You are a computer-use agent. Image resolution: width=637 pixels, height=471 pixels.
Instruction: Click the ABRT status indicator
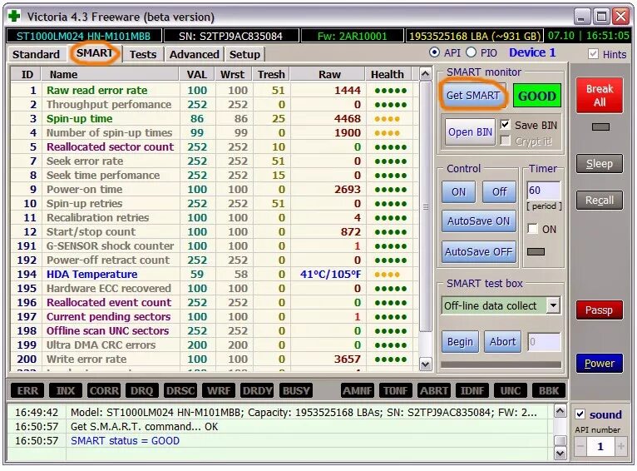click(x=434, y=391)
